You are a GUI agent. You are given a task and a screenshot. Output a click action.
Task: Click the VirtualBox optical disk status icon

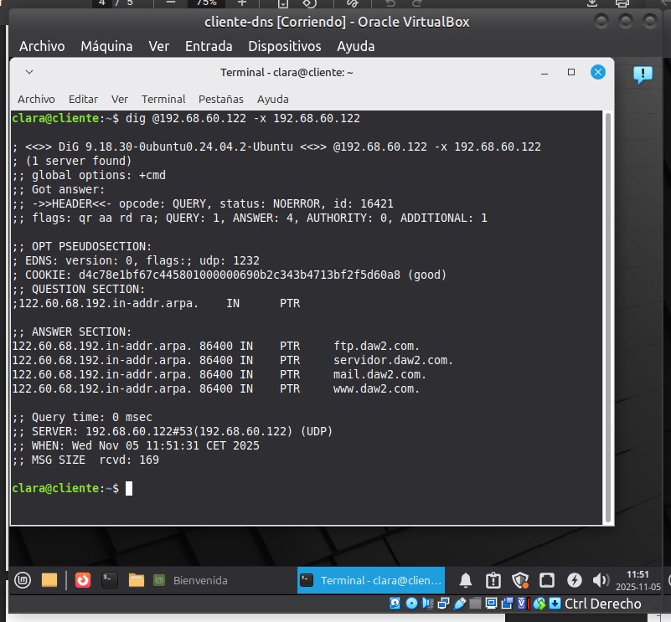coord(411,604)
